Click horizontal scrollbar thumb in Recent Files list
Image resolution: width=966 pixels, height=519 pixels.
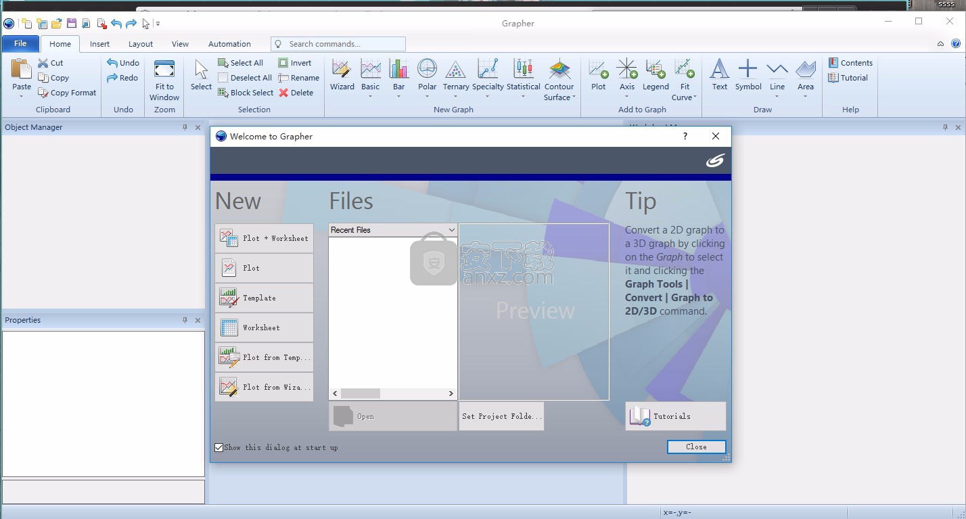point(360,393)
